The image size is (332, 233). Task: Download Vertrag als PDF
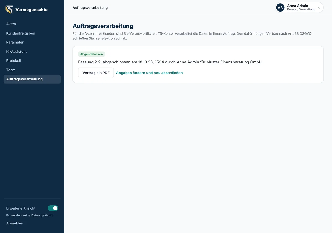click(96, 73)
